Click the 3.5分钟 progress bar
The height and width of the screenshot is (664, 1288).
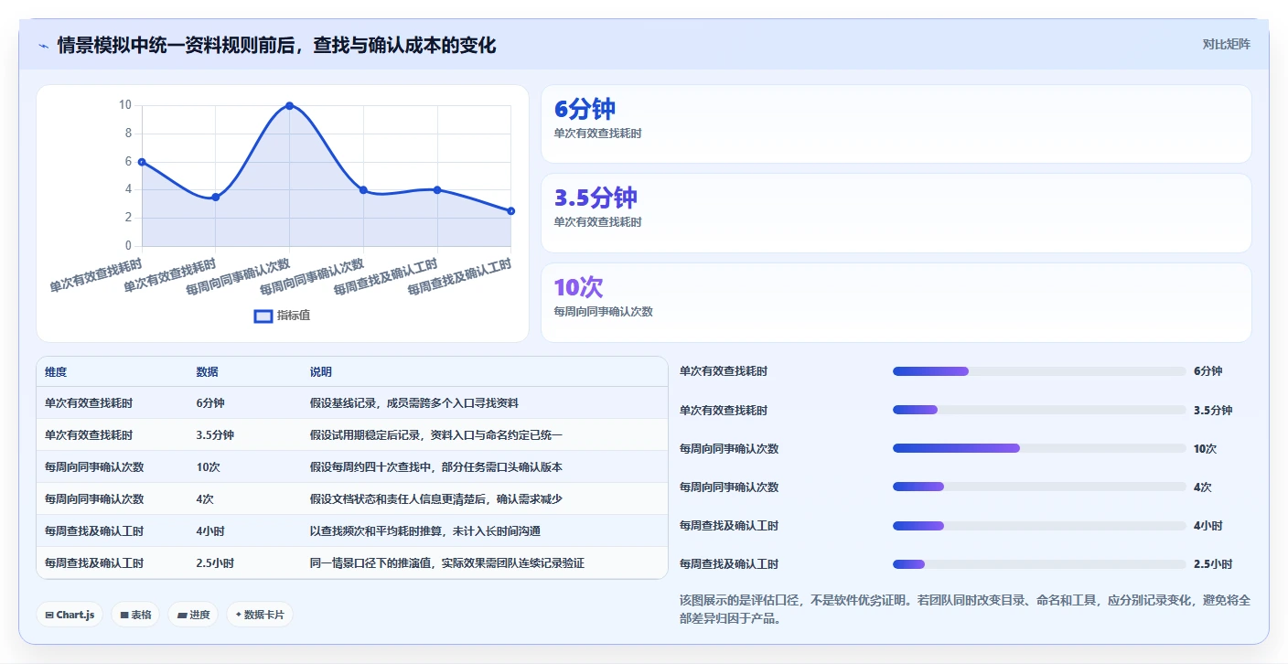pos(1039,410)
